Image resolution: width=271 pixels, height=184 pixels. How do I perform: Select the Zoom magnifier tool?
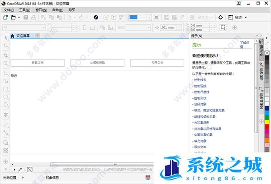[6, 63]
